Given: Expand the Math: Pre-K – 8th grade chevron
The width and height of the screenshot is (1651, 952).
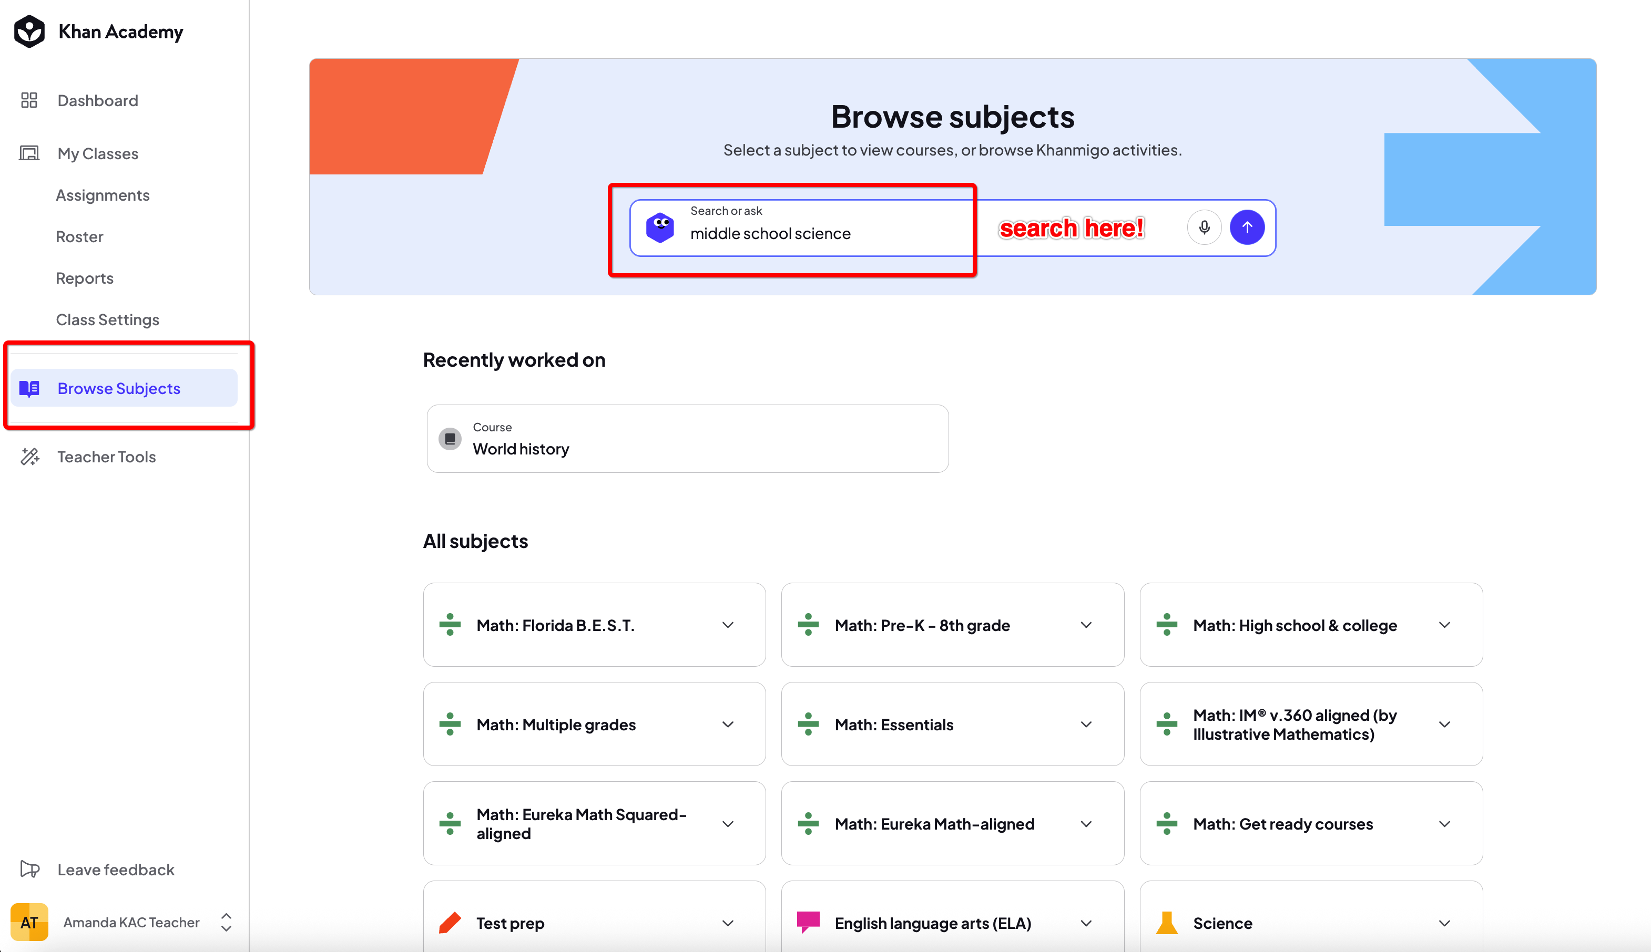Looking at the screenshot, I should pos(1086,625).
